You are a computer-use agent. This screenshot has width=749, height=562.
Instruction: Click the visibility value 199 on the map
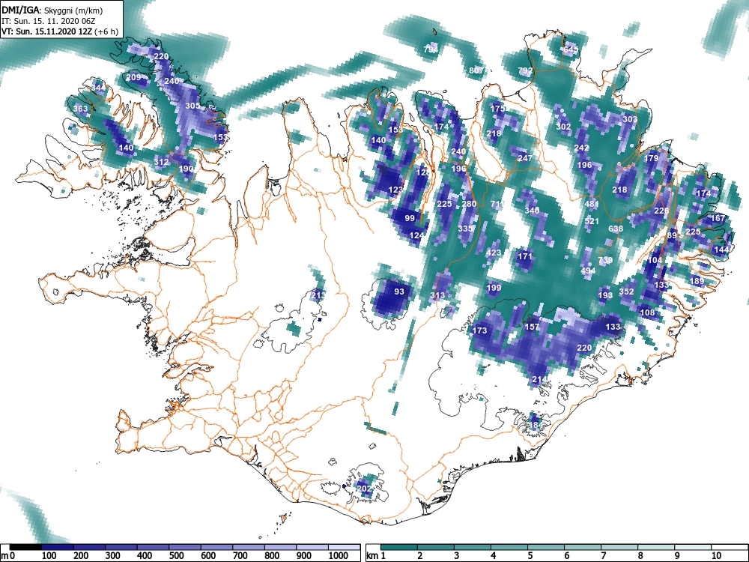point(494,288)
